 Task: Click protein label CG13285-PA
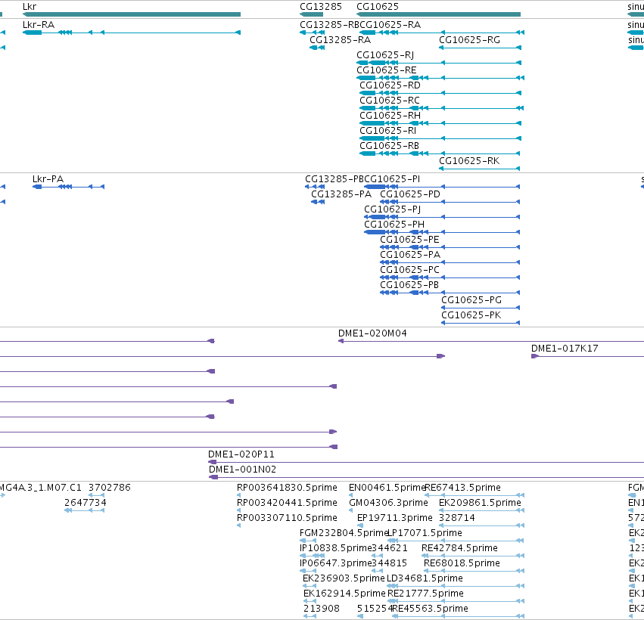coord(341,194)
